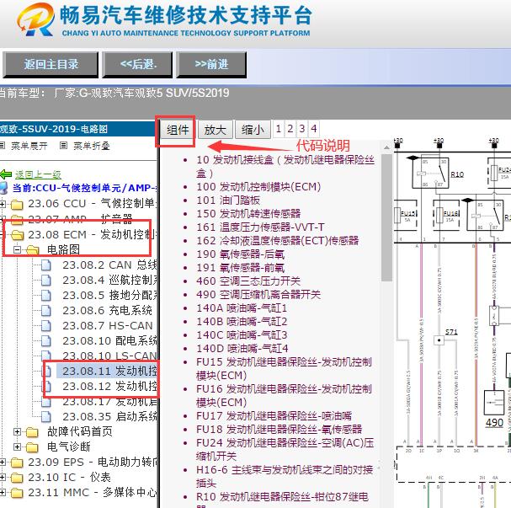Select 191 氧传感器-前氧 entry
The height and width of the screenshot is (508, 511).
(x=240, y=268)
